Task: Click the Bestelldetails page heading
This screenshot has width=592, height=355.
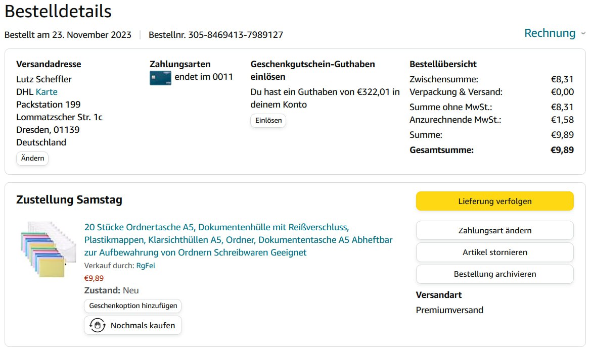Action: coord(58,11)
